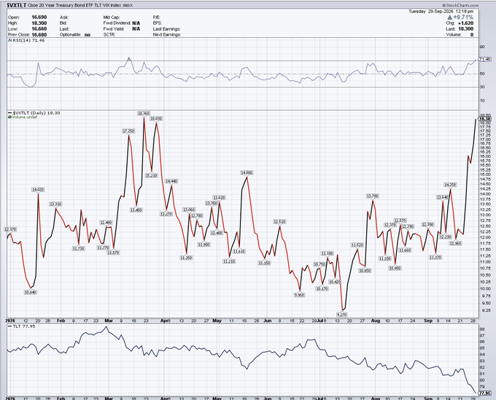Screen dimensions: 496x400
Task: Click the Fwd Yield N/A value
Action: coord(136,28)
